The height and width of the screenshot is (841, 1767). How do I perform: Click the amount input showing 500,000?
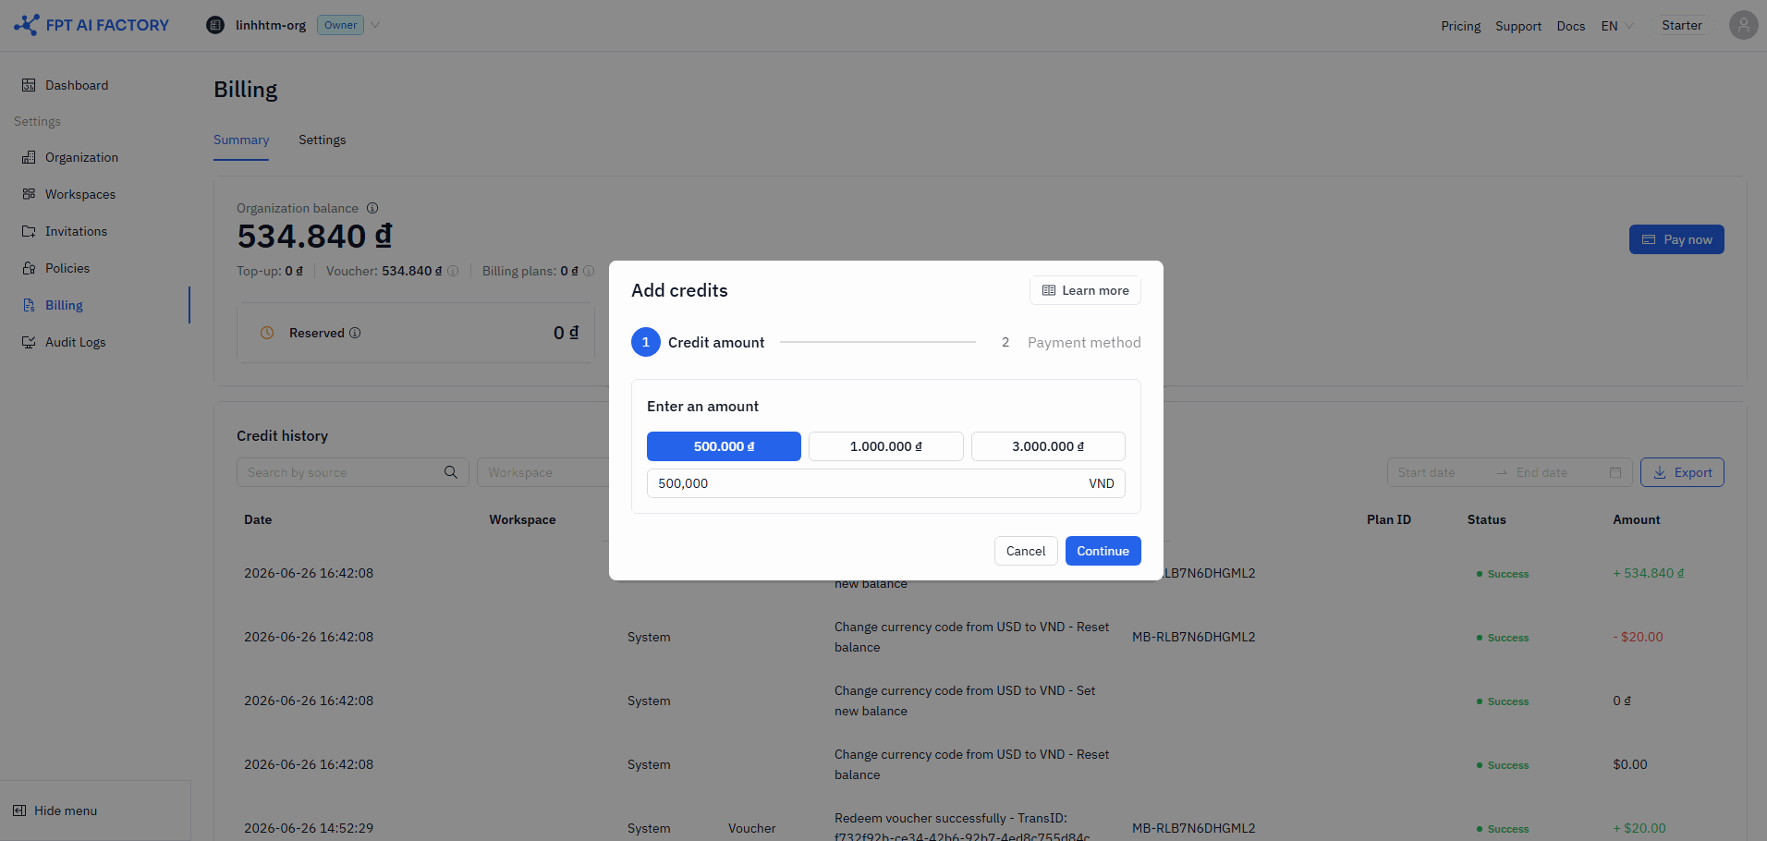pos(885,483)
